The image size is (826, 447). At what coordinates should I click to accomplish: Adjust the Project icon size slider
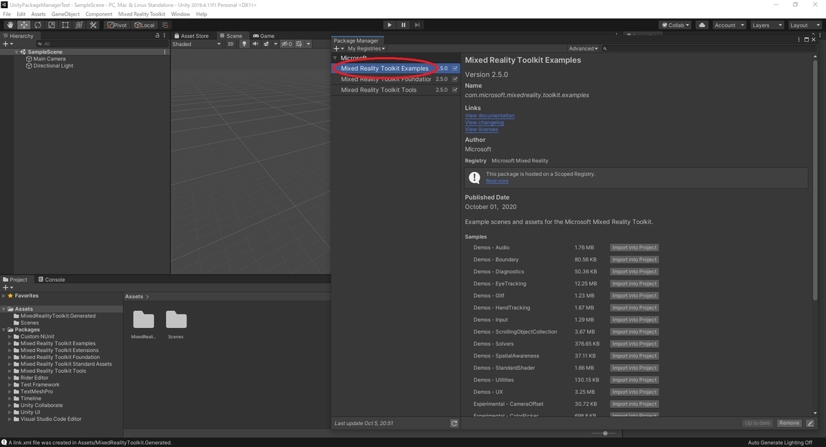pyautogui.click(x=605, y=433)
